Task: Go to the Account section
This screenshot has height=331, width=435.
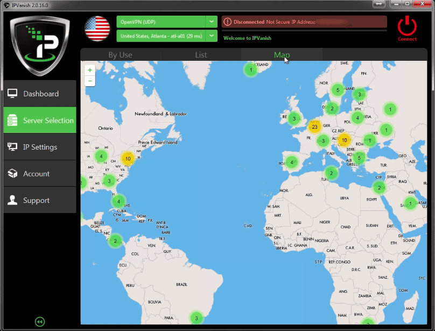Action: click(x=40, y=173)
